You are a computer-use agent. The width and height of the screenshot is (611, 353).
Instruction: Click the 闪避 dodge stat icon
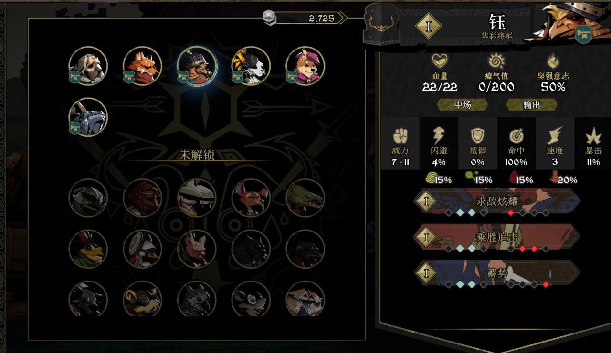439,136
